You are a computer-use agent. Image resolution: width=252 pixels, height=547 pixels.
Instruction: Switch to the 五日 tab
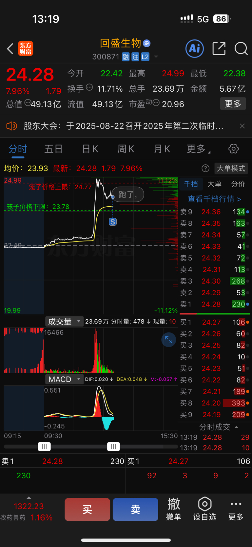[x=53, y=149]
